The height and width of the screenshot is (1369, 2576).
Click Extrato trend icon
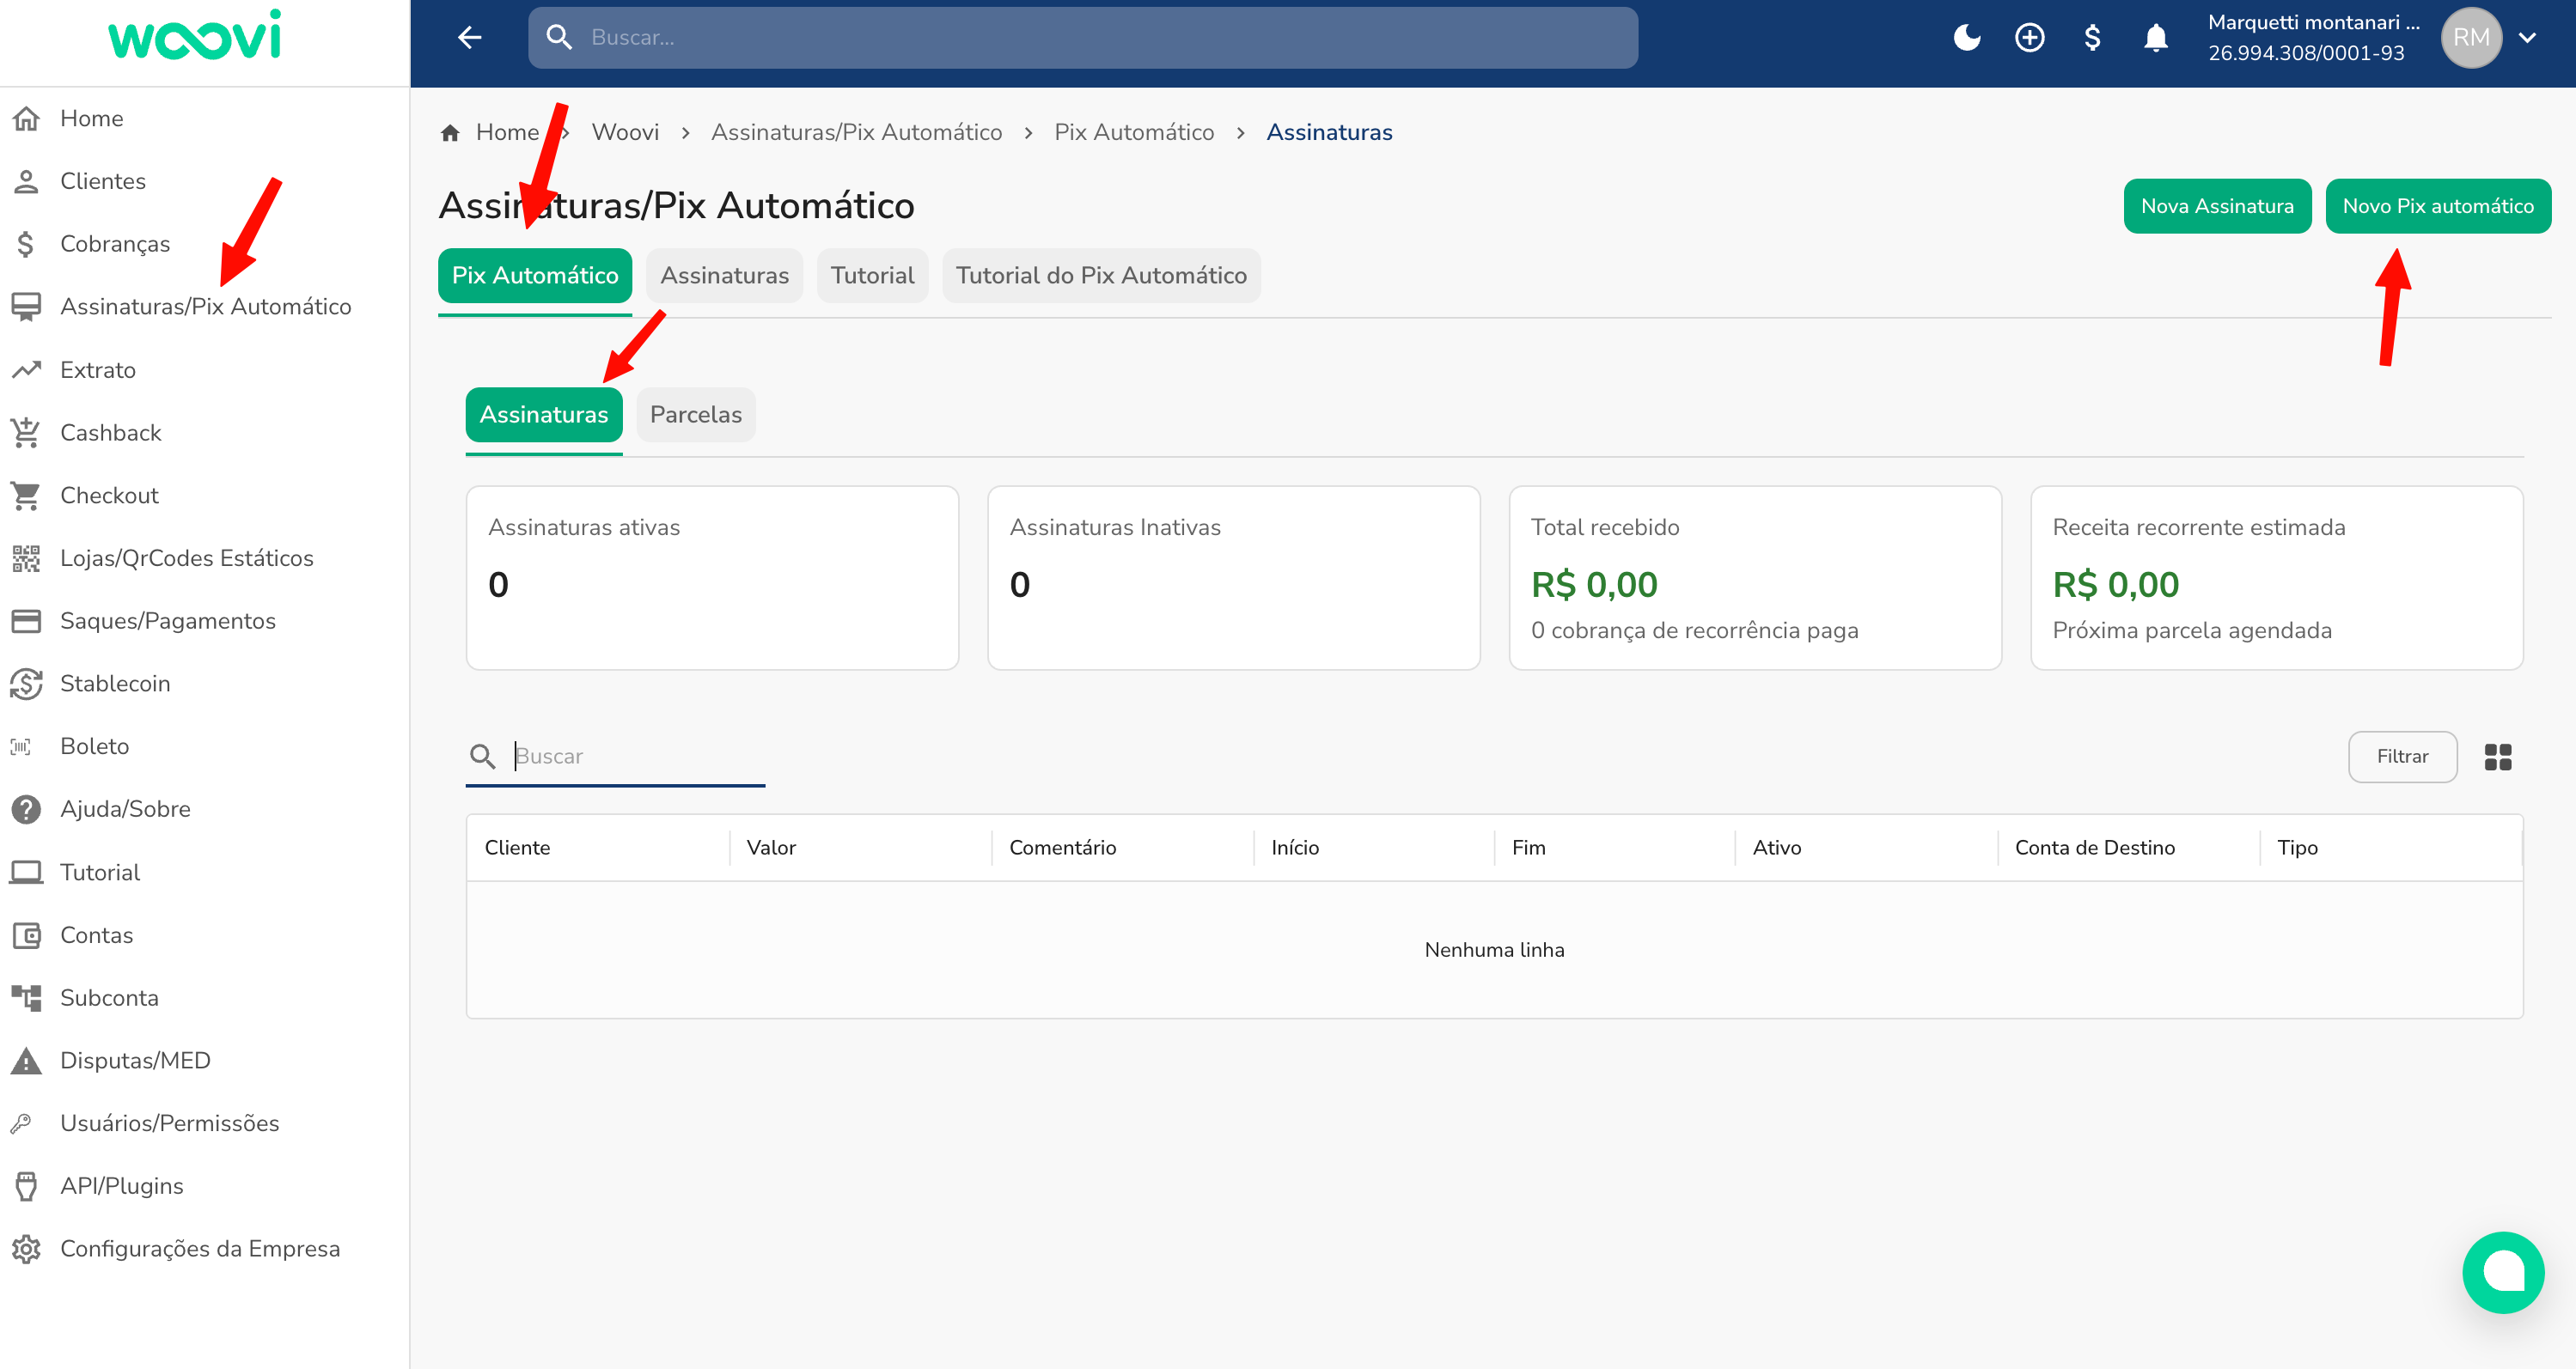(x=26, y=369)
